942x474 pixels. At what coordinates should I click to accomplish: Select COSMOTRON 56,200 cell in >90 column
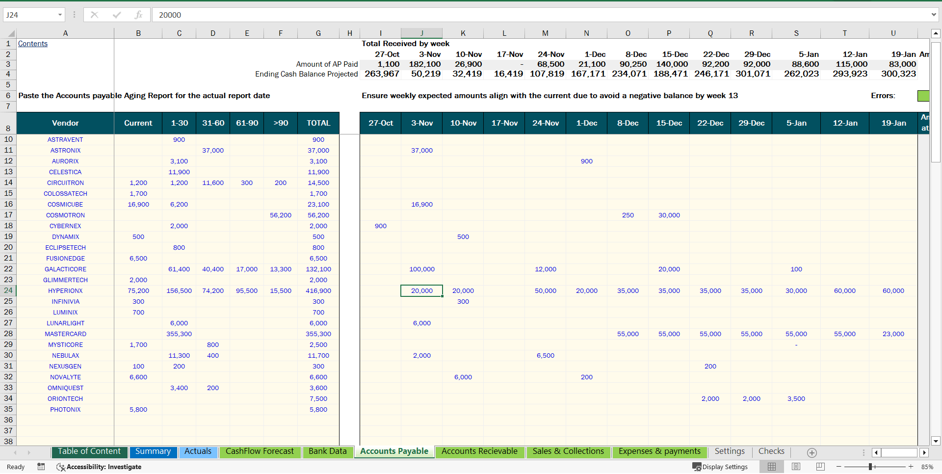point(281,215)
